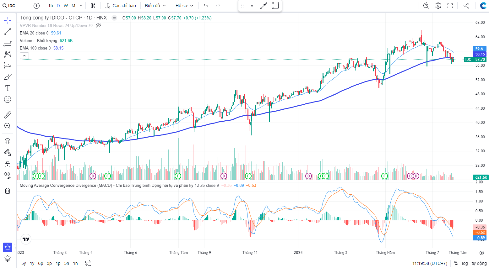Image resolution: width=489 pixels, height=268 pixels.
Task: Toggle tự động auto scale
Action: pyautogui.click(x=479, y=263)
